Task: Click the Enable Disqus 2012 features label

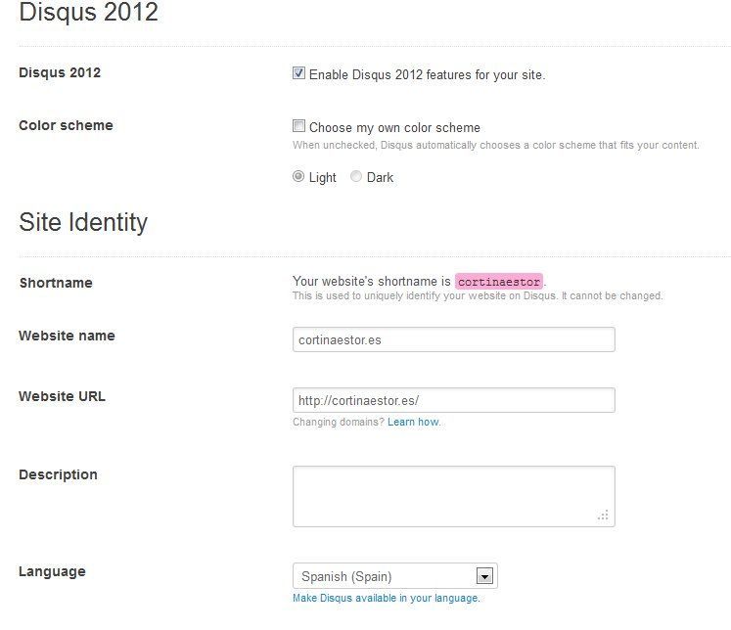Action: pyautogui.click(x=427, y=74)
